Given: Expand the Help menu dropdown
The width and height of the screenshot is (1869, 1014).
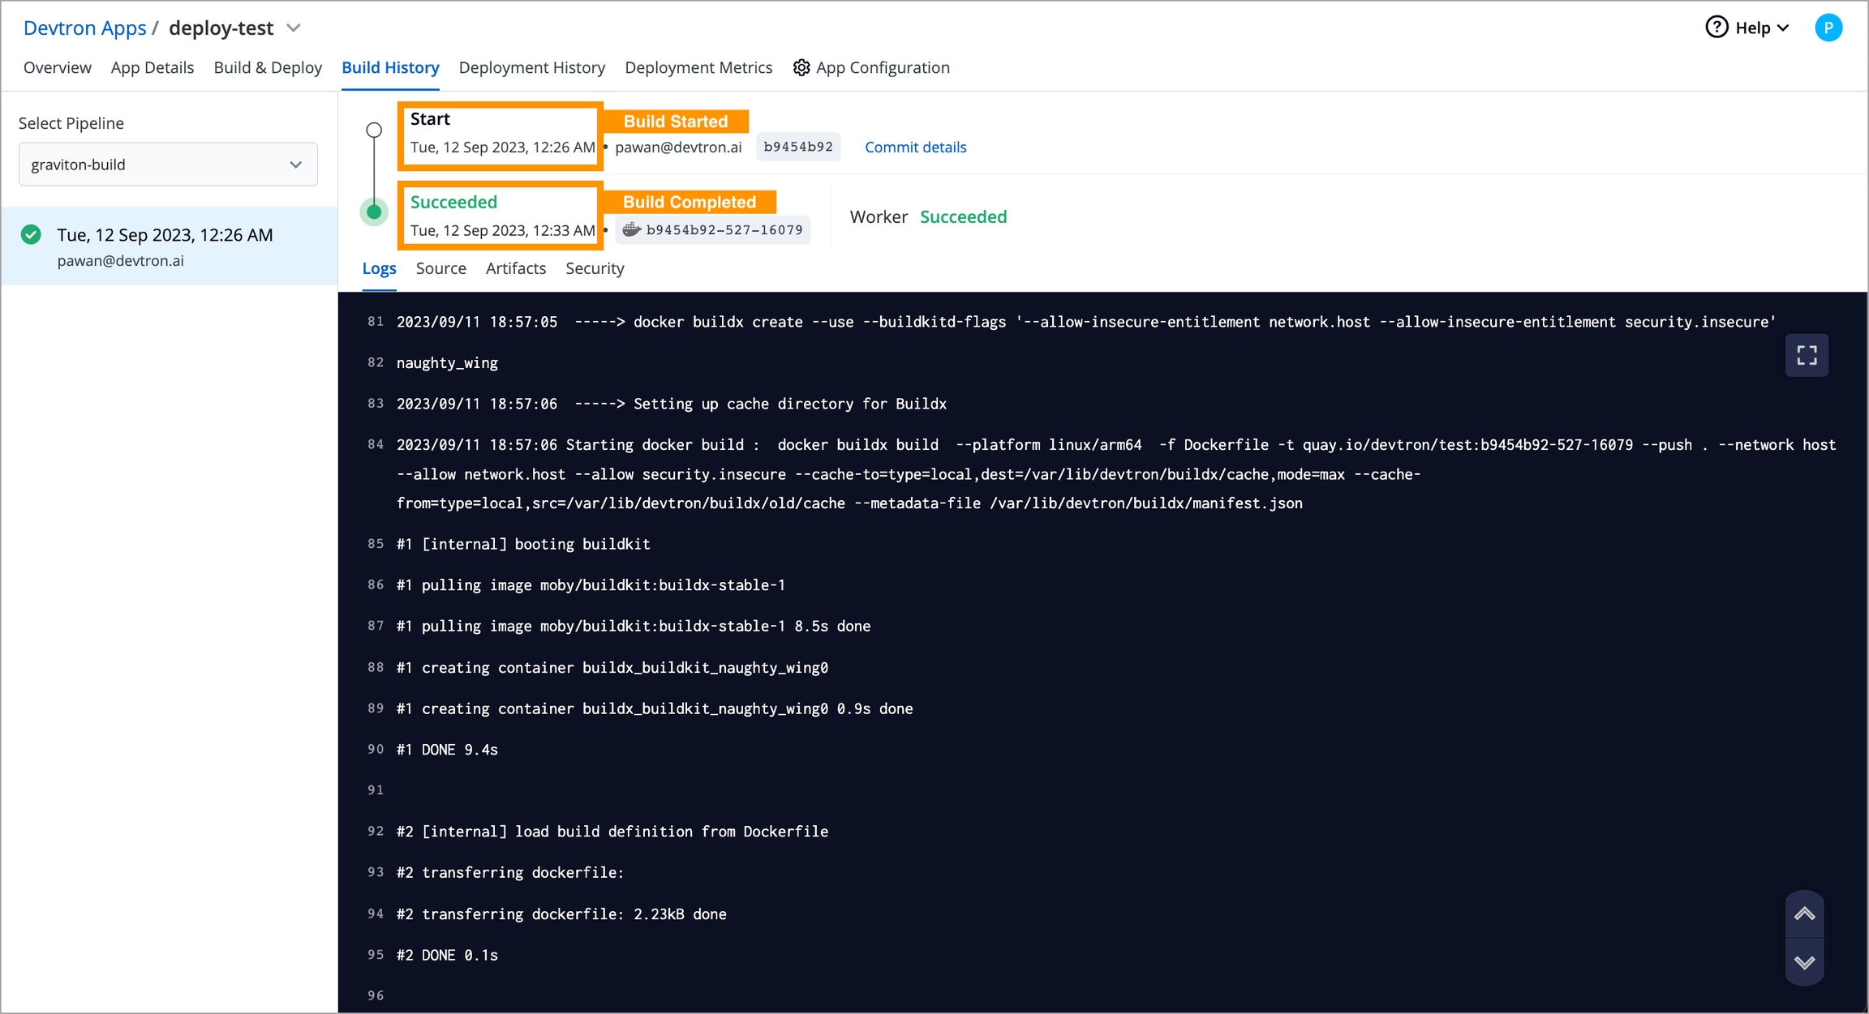Looking at the screenshot, I should pyautogui.click(x=1783, y=28).
